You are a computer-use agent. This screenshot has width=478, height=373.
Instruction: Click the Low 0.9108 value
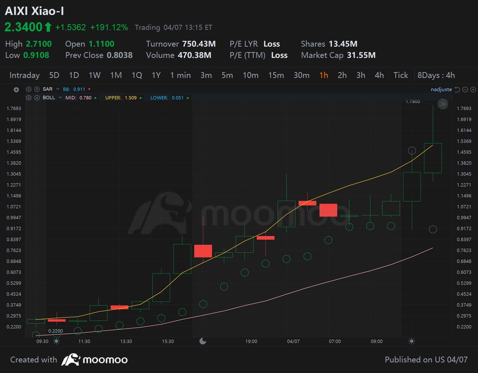click(x=36, y=55)
